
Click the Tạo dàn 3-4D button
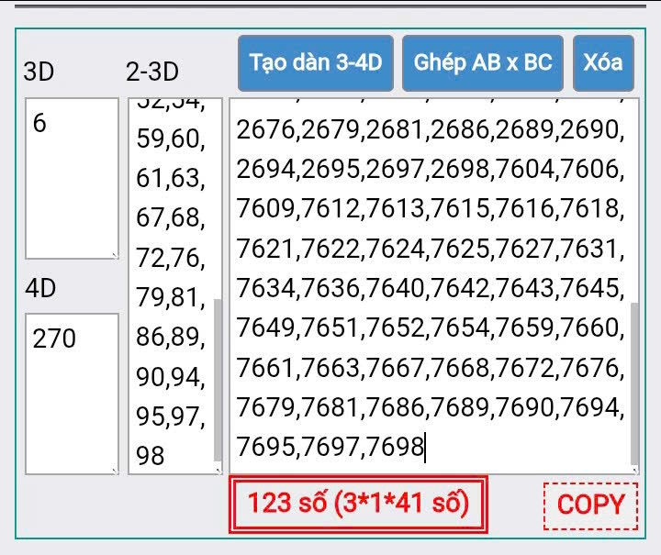point(316,62)
